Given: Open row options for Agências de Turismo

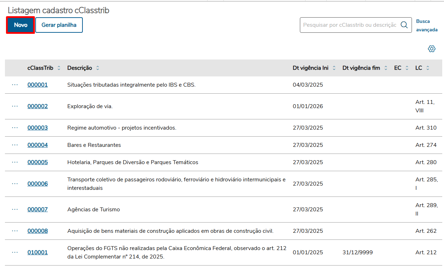Looking at the screenshot, I should pyautogui.click(x=15, y=210).
